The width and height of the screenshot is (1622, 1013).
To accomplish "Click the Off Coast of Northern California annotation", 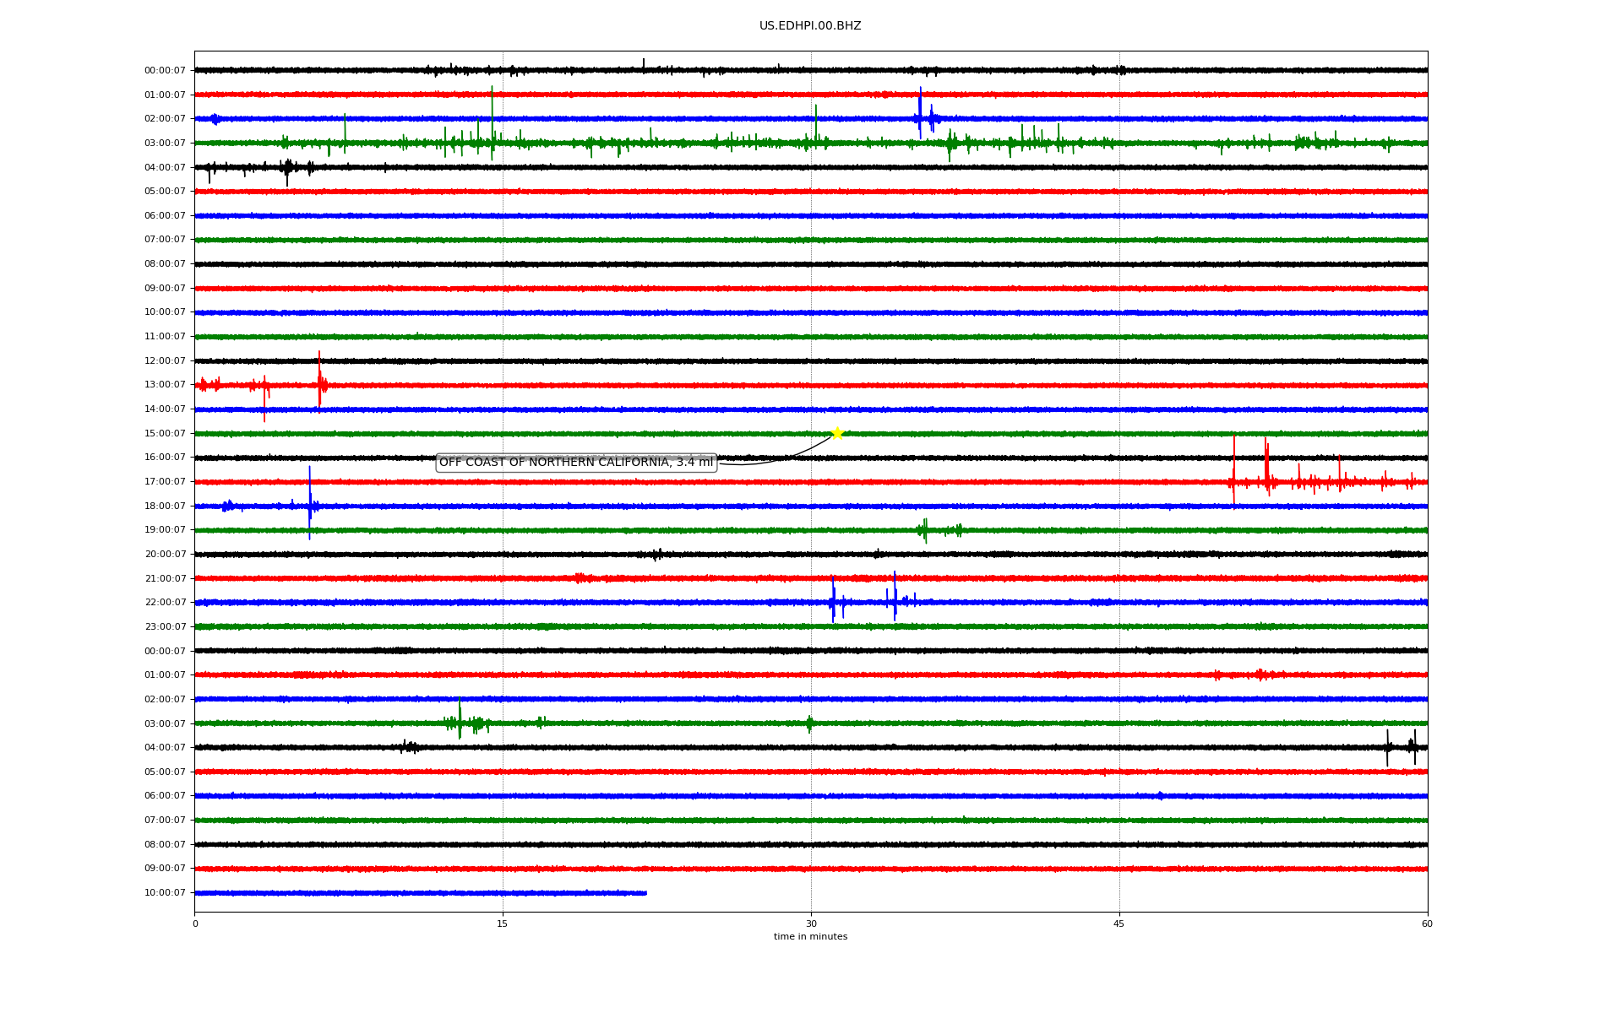I will click(x=575, y=463).
